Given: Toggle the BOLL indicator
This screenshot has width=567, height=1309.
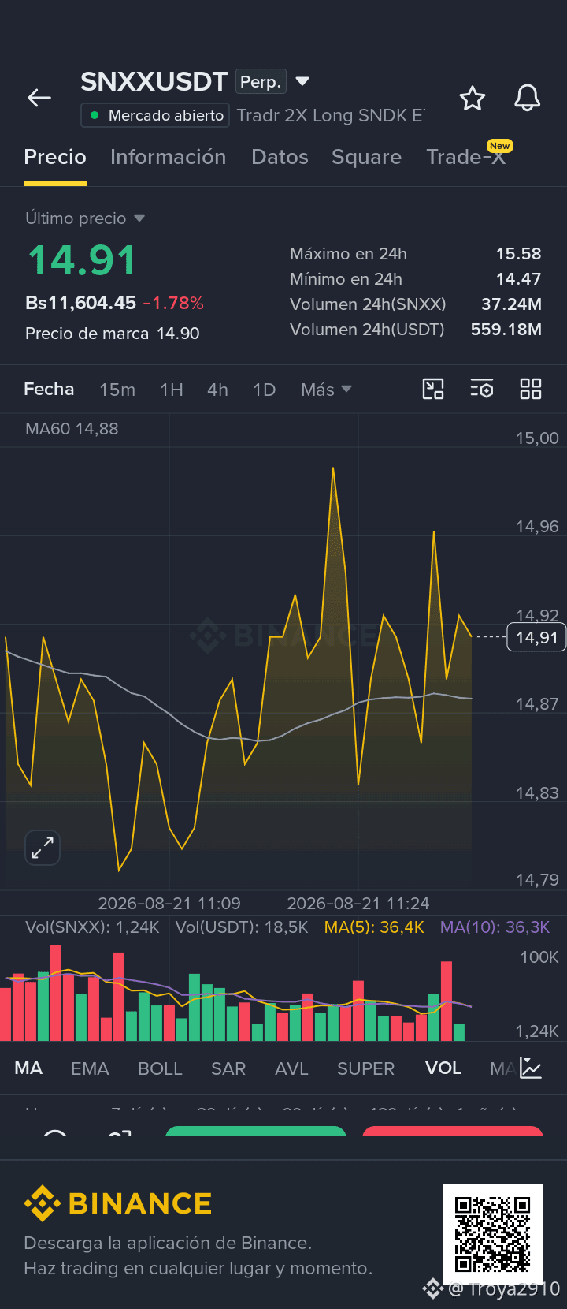Looking at the screenshot, I should (160, 1068).
